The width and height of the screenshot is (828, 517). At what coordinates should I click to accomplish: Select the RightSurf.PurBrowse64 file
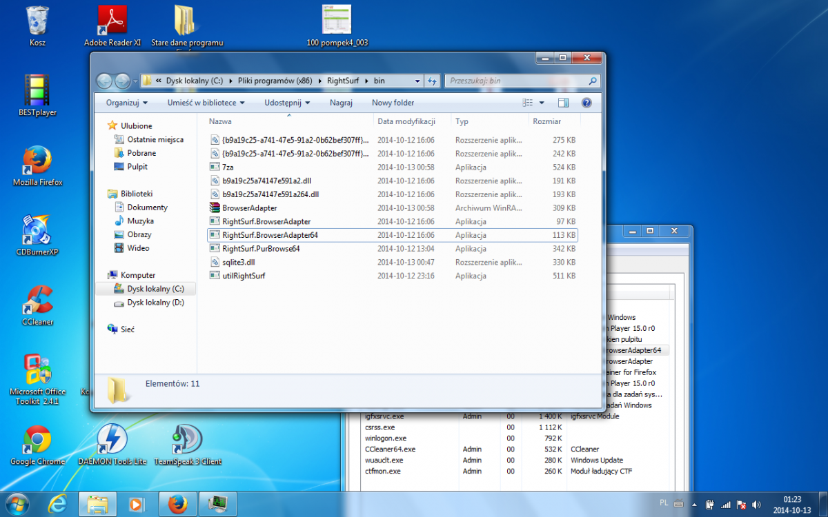point(393,249)
